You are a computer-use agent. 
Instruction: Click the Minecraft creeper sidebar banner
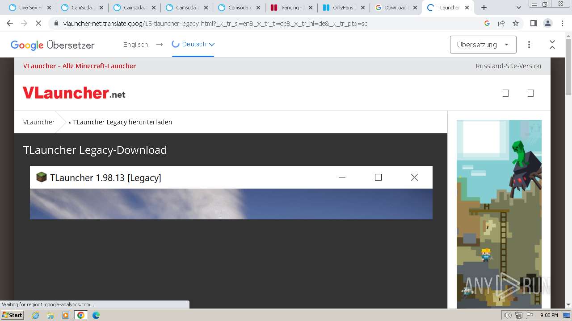pyautogui.click(x=499, y=214)
